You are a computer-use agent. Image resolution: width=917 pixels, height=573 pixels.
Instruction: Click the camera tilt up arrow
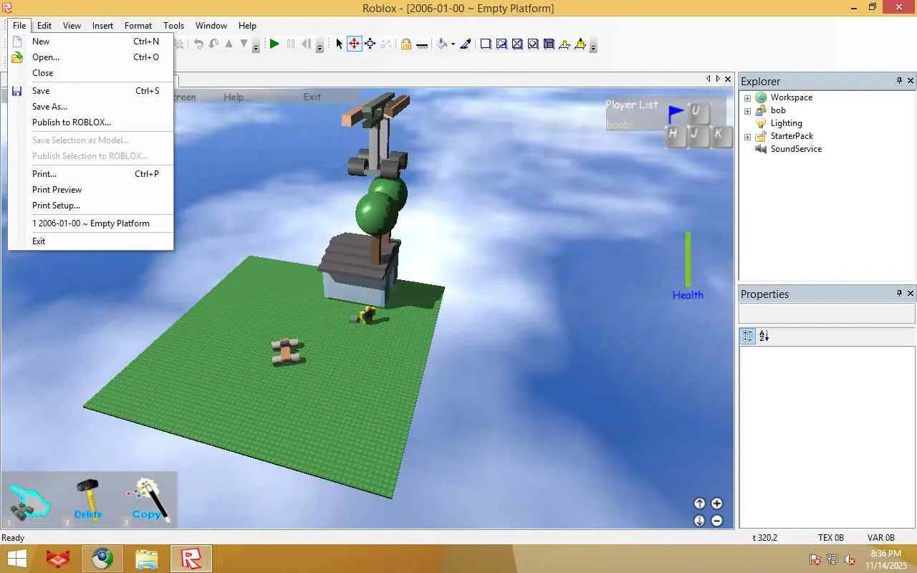[700, 504]
